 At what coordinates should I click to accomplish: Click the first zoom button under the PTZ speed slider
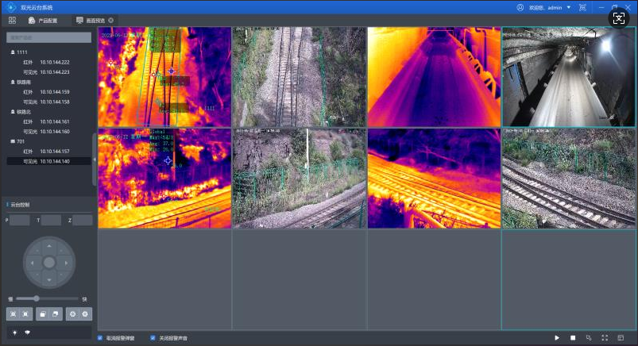point(13,314)
